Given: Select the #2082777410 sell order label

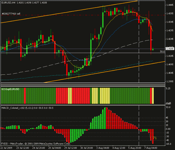Looking at the screenshot, I should click(x=11, y=14).
